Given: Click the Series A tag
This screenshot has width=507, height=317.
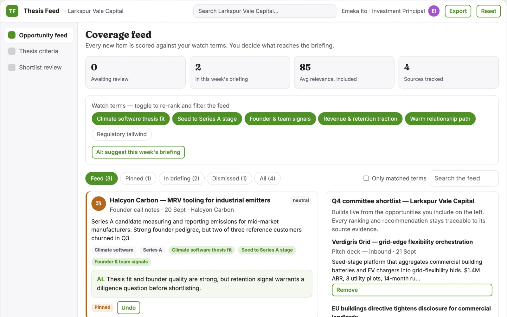Looking at the screenshot, I should 152,250.
